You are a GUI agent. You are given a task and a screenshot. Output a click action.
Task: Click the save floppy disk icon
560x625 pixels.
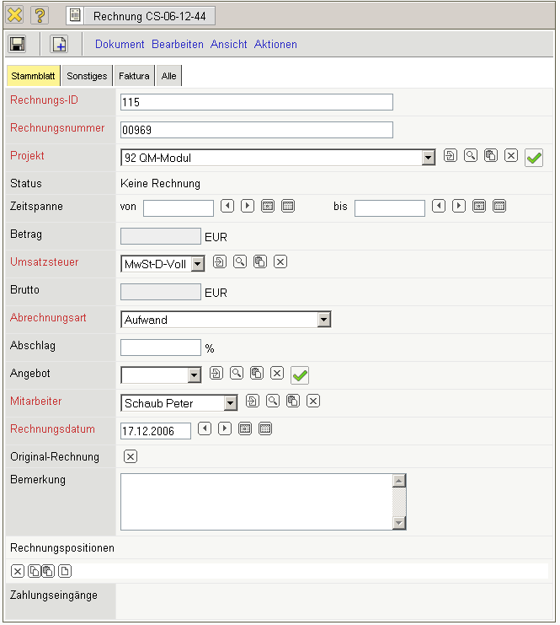click(18, 44)
